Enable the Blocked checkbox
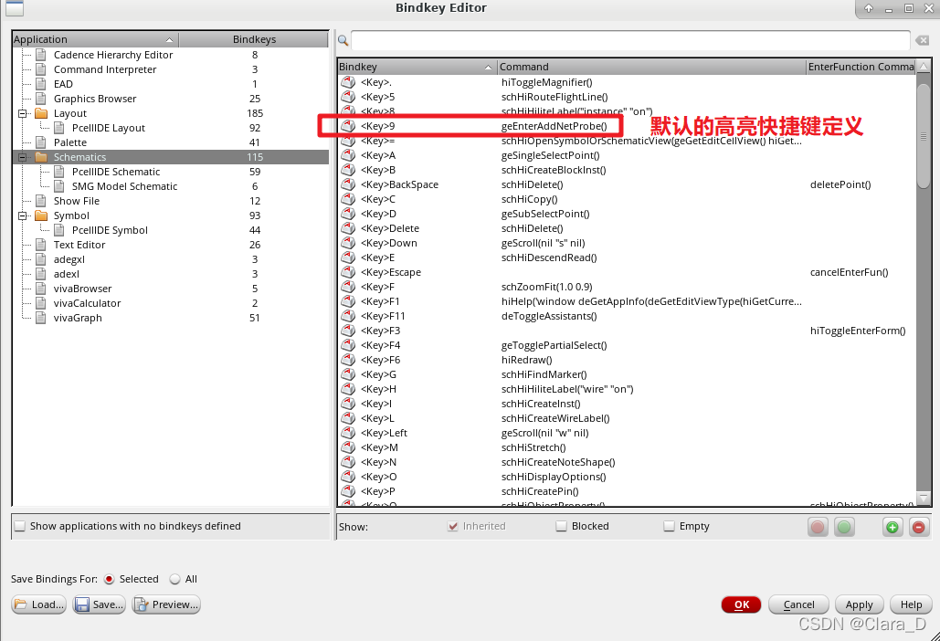This screenshot has height=641, width=940. [x=561, y=526]
